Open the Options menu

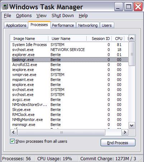point(24,16)
